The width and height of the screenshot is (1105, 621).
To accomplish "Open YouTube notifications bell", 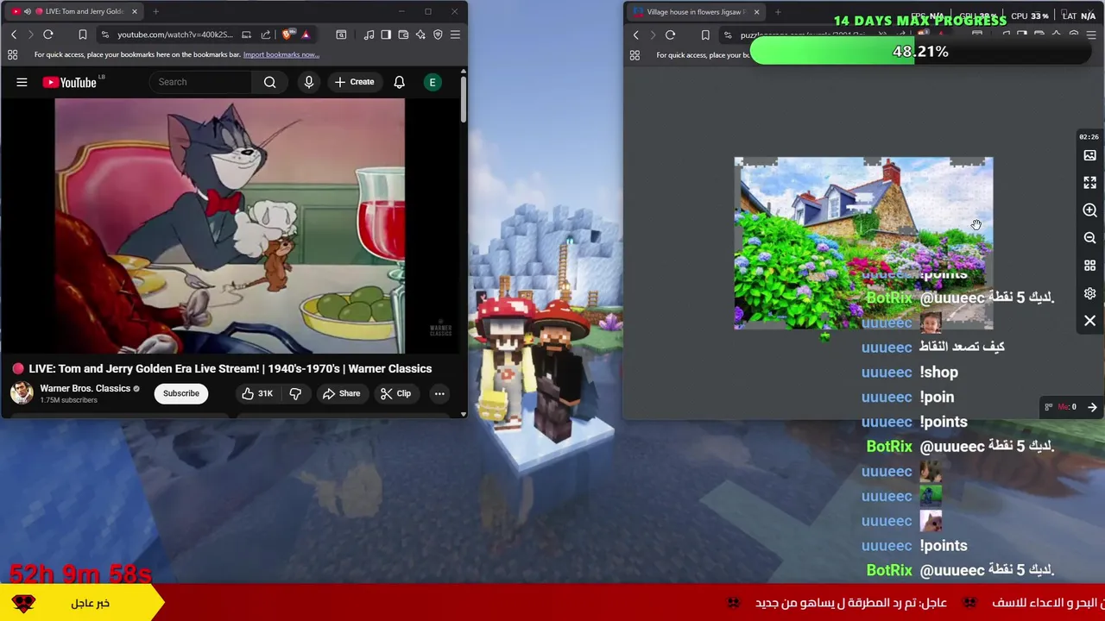I will [x=399, y=82].
